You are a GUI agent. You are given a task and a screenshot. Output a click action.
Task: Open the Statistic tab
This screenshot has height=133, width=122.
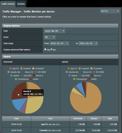(21, 4)
